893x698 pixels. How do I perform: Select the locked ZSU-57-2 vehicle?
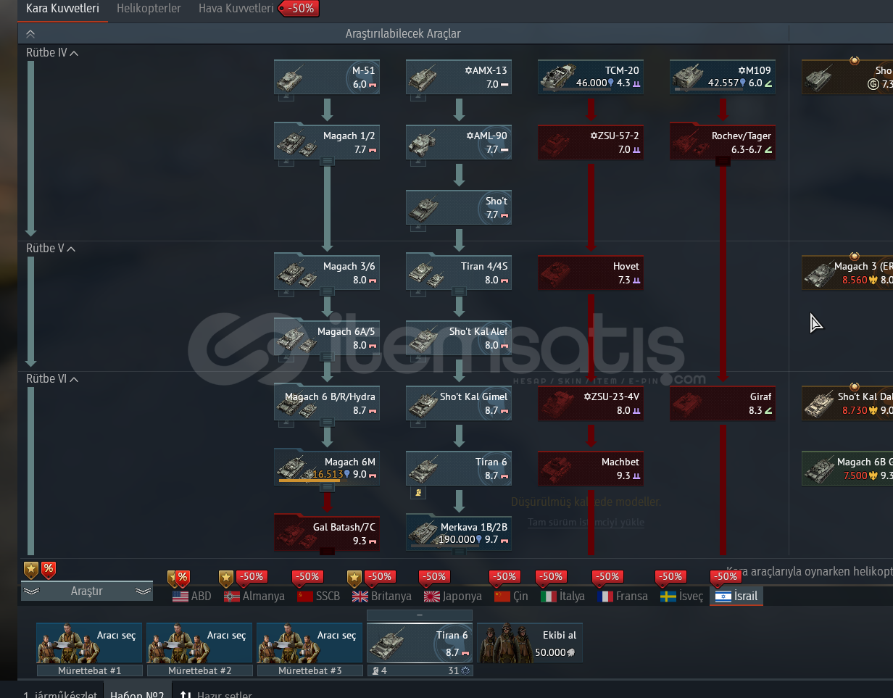590,142
